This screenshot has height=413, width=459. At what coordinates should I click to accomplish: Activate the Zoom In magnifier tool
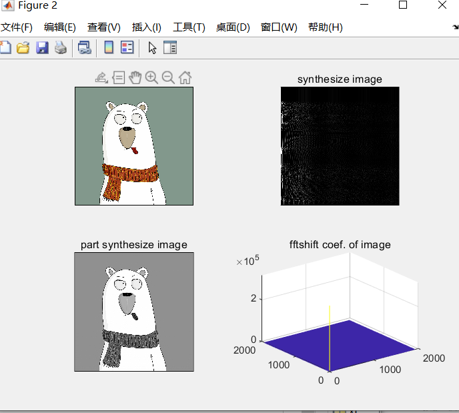[151, 78]
